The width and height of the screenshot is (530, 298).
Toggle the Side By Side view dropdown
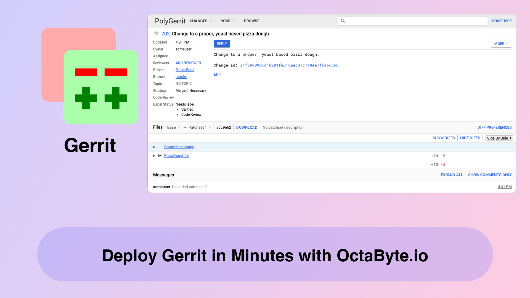499,138
